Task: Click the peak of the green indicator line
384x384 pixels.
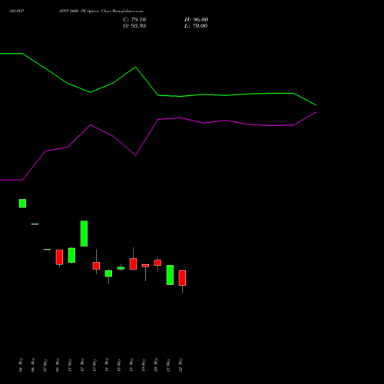Action: point(135,67)
